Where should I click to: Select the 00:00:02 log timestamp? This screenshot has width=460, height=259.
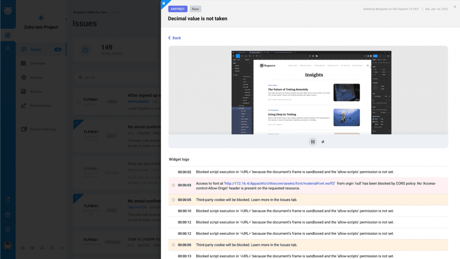click(184, 172)
